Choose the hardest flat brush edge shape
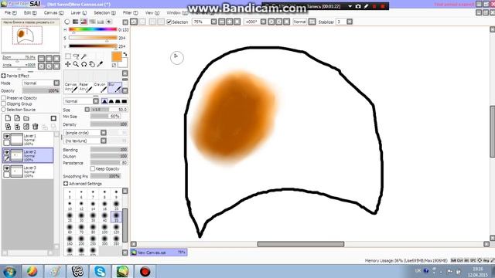This screenshot has height=278, width=495. pos(125,101)
